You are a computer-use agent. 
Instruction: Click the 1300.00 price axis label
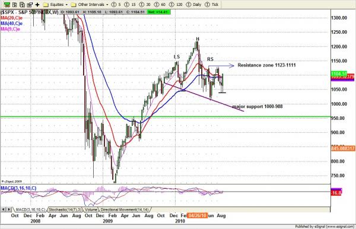click(339, 18)
